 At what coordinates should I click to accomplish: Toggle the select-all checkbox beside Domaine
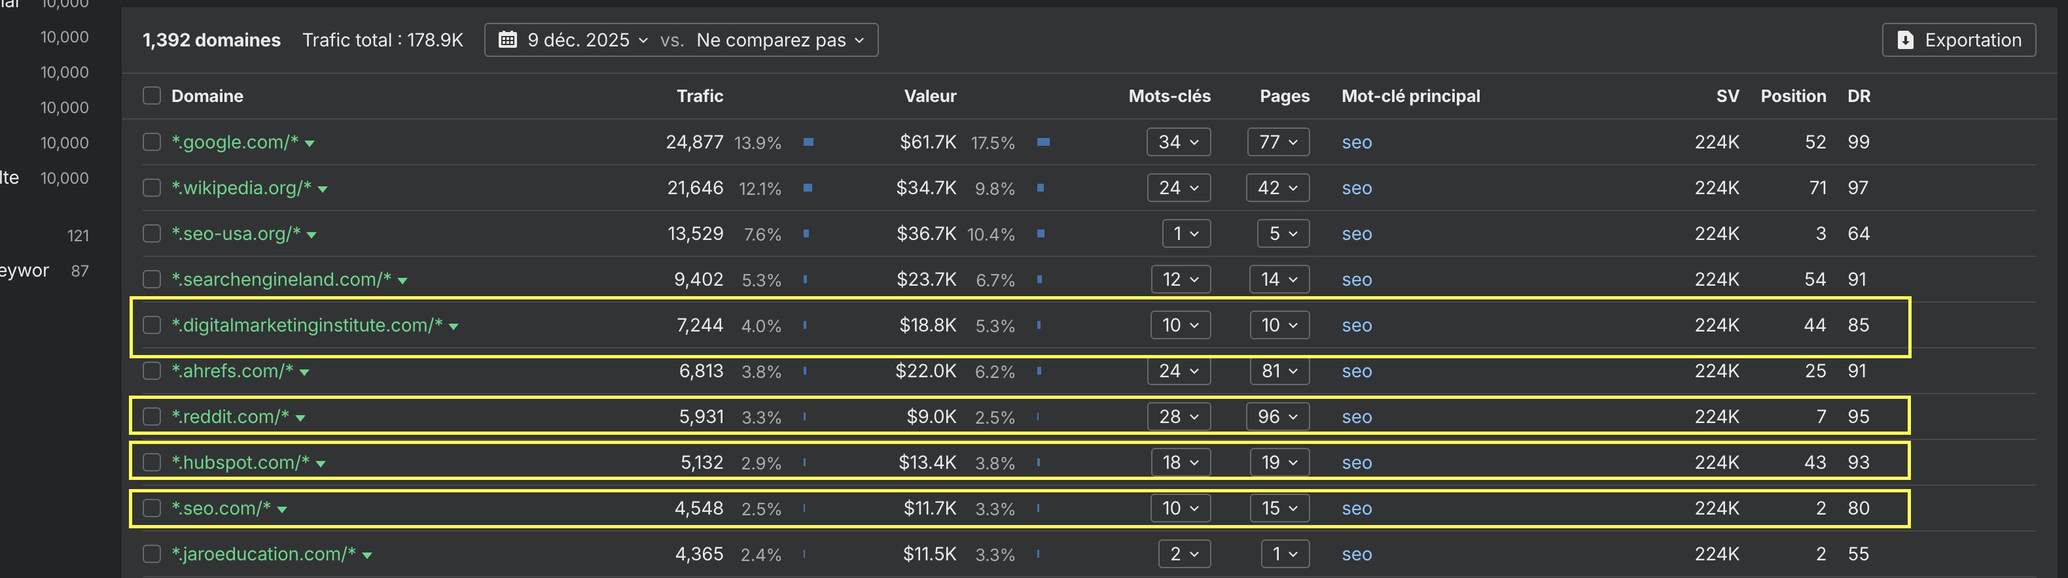(152, 96)
